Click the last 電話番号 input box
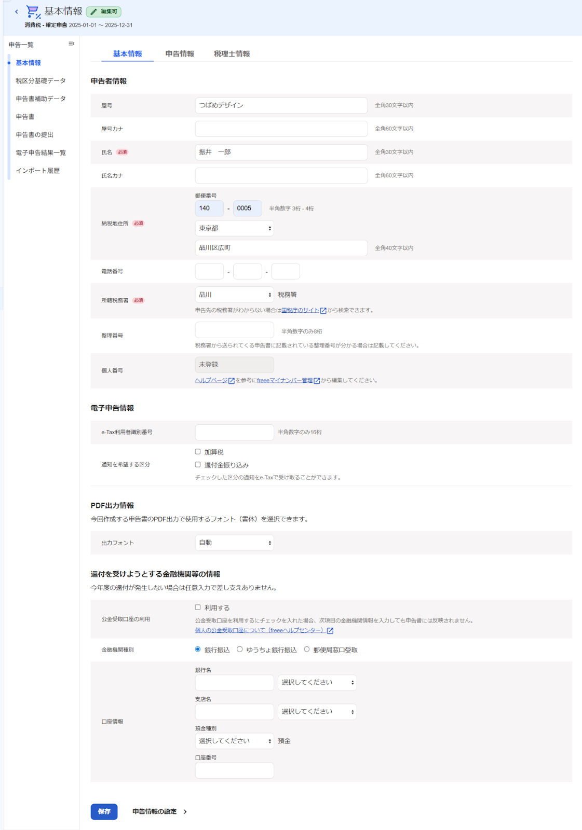Image resolution: width=582 pixels, height=830 pixels. pos(286,271)
